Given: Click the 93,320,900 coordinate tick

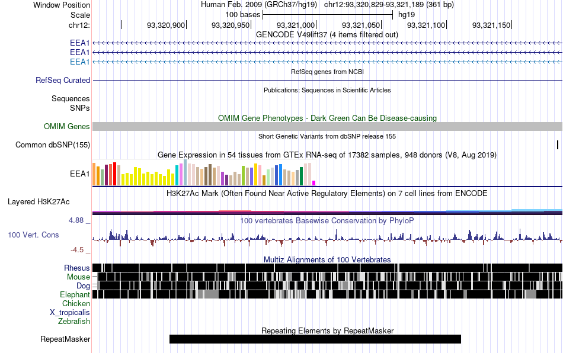Looking at the screenshot, I should coord(166,25).
